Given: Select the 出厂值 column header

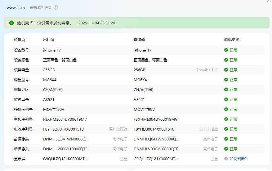Looking at the screenshot, I should (49, 40).
